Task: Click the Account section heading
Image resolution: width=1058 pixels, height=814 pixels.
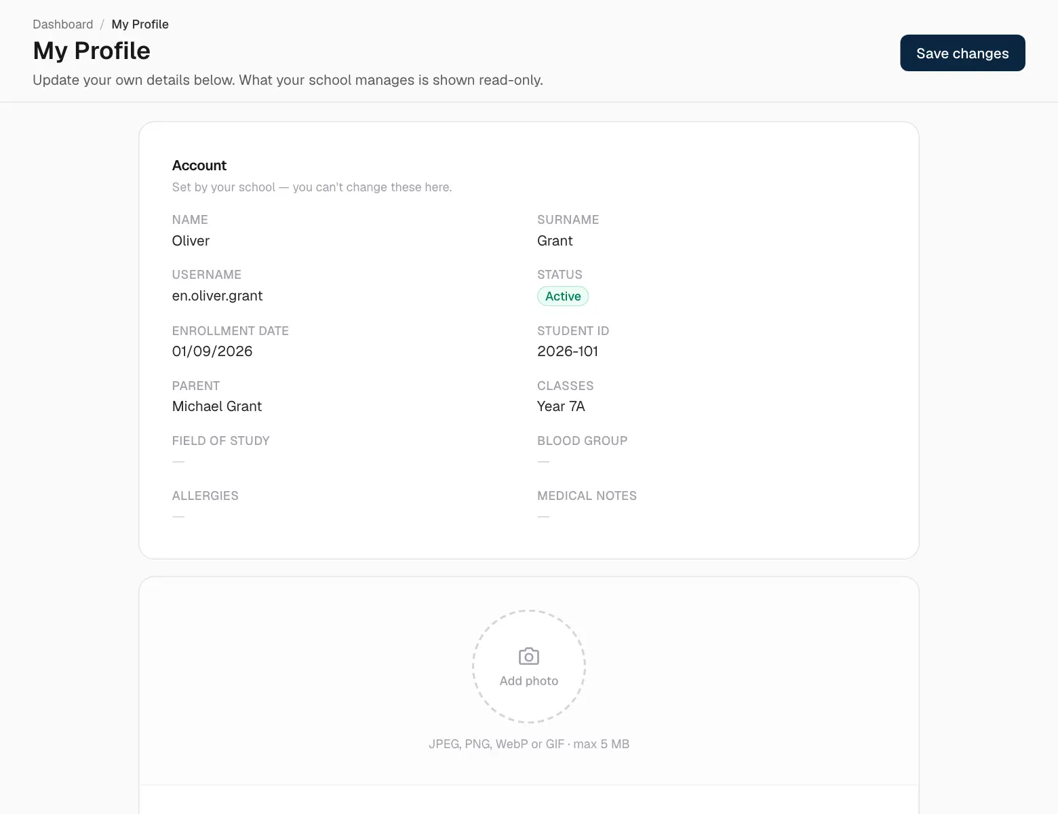Action: point(199,166)
